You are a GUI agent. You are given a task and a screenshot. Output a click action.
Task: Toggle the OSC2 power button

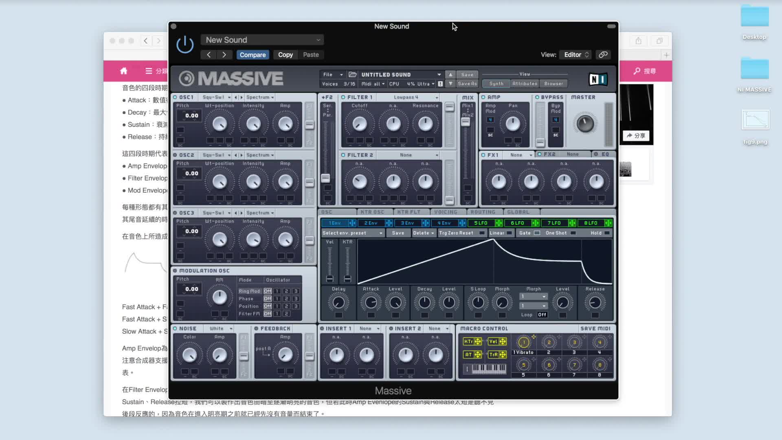pyautogui.click(x=175, y=155)
